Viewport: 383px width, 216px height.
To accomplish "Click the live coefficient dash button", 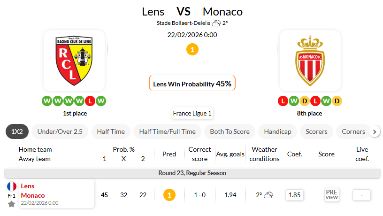I will (x=361, y=195).
